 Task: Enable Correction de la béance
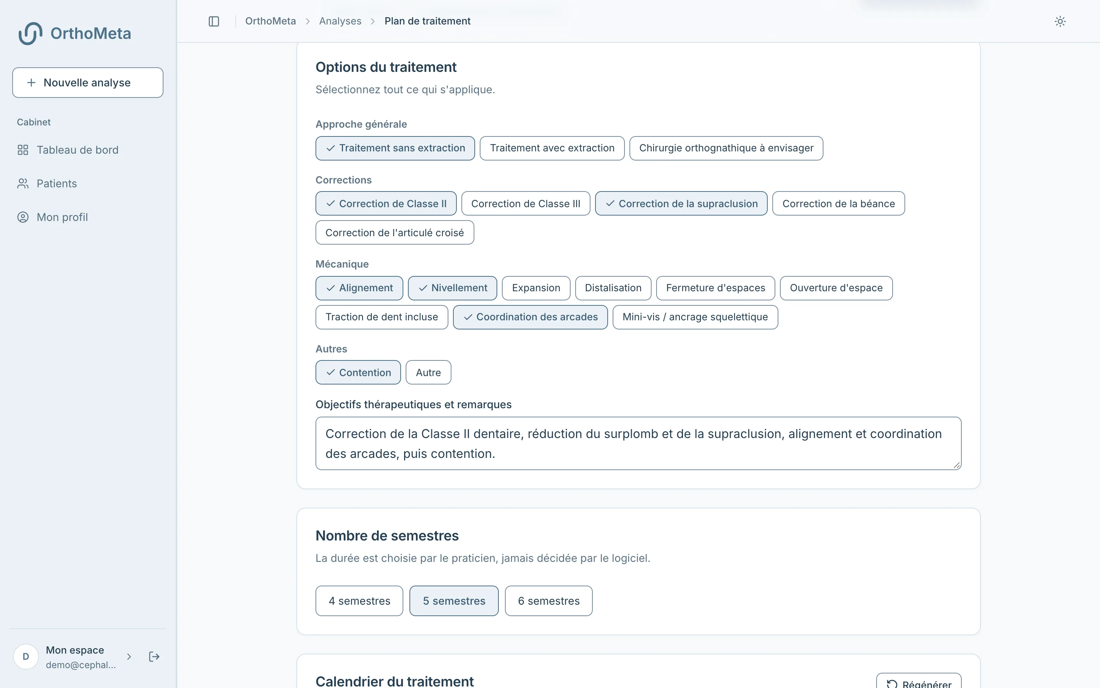coord(838,203)
